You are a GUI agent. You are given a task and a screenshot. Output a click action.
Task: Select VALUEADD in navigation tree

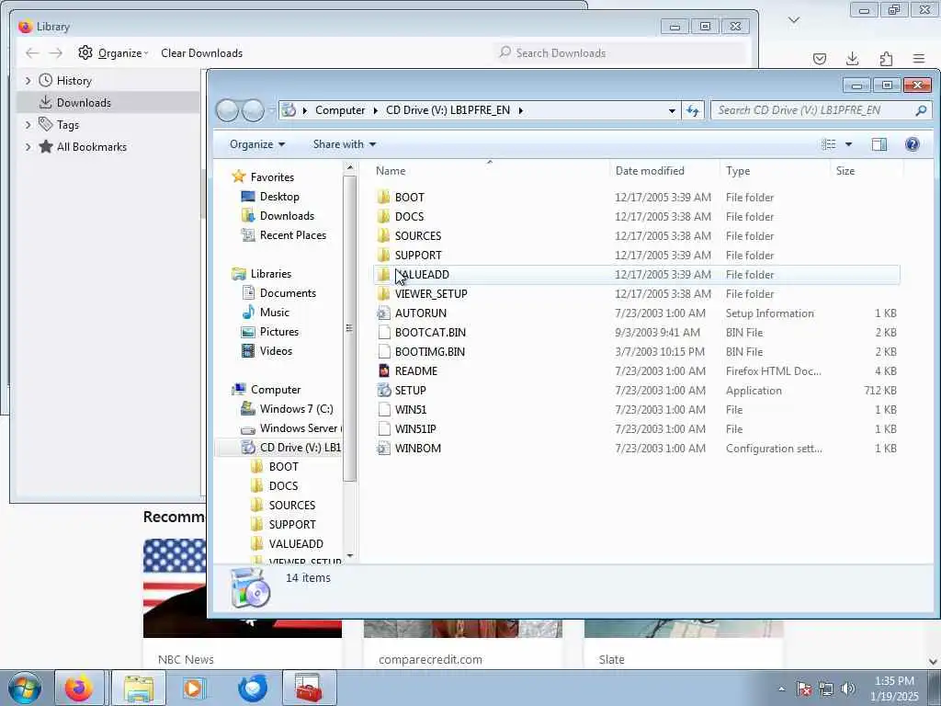pos(296,543)
